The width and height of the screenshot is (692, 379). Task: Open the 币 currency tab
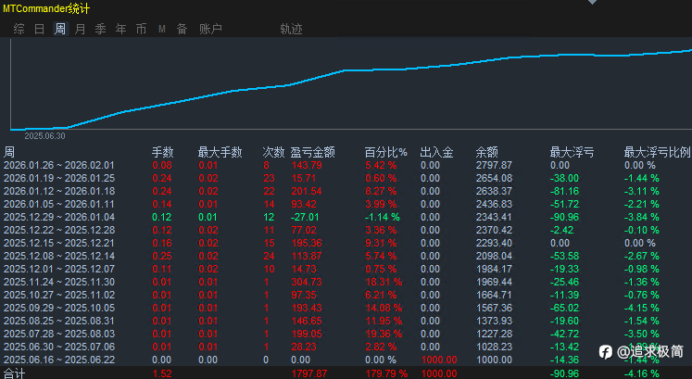coord(141,29)
